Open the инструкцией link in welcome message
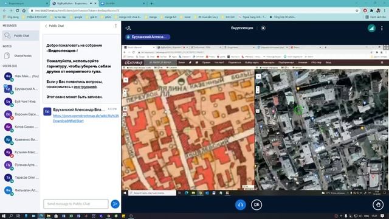 click(x=85, y=87)
